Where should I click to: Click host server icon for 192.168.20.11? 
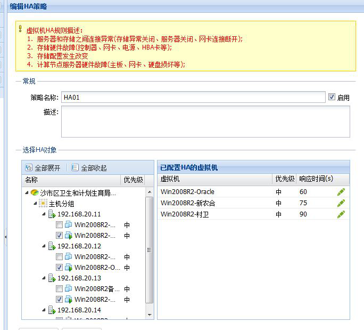tap(52, 214)
